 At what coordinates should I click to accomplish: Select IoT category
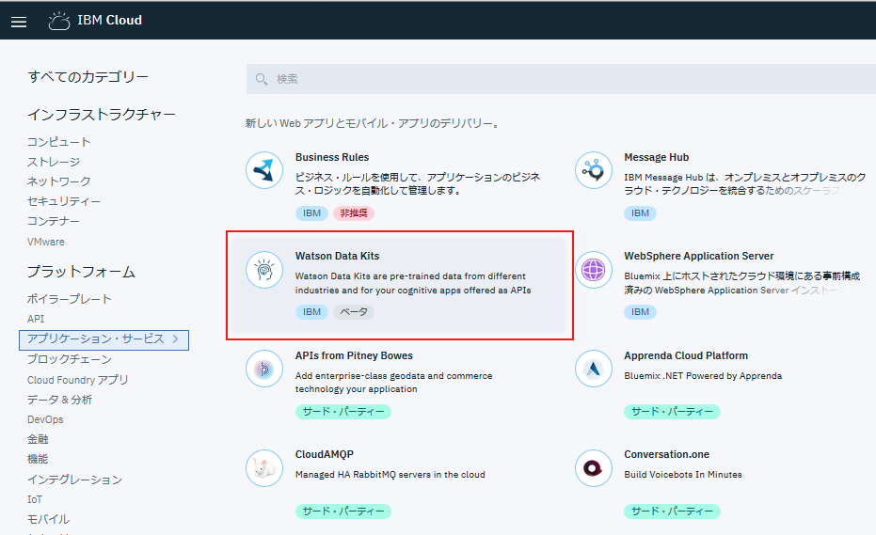(35, 499)
